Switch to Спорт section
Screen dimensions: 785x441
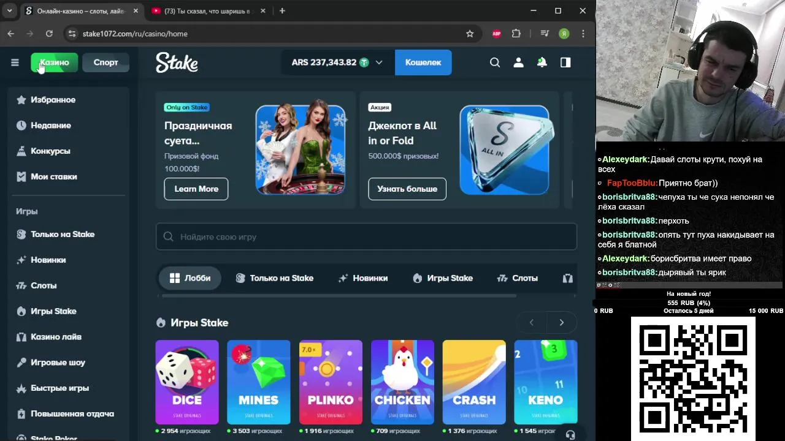coord(105,62)
